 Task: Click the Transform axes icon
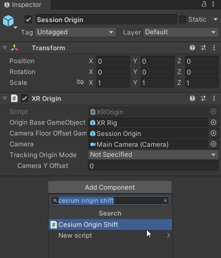click(x=14, y=48)
